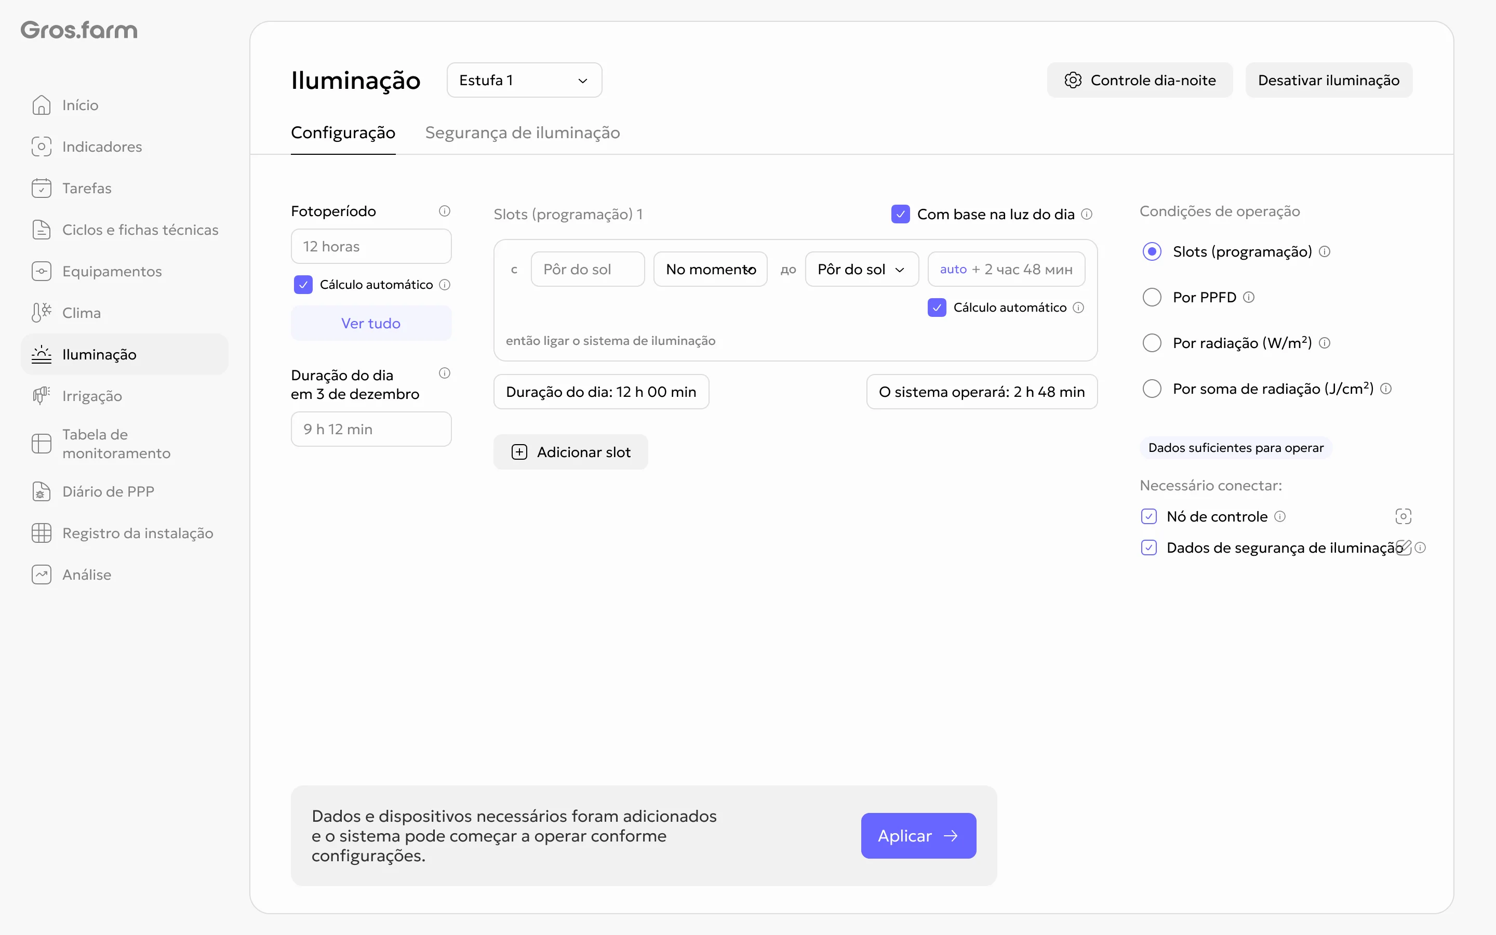Open Análise chart icon
Viewport: 1496px width, 935px height.
42,575
